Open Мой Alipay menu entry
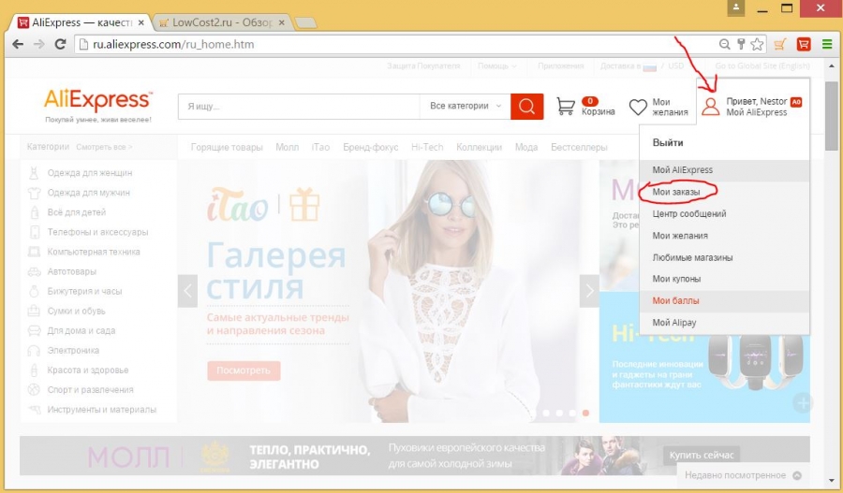 point(674,323)
